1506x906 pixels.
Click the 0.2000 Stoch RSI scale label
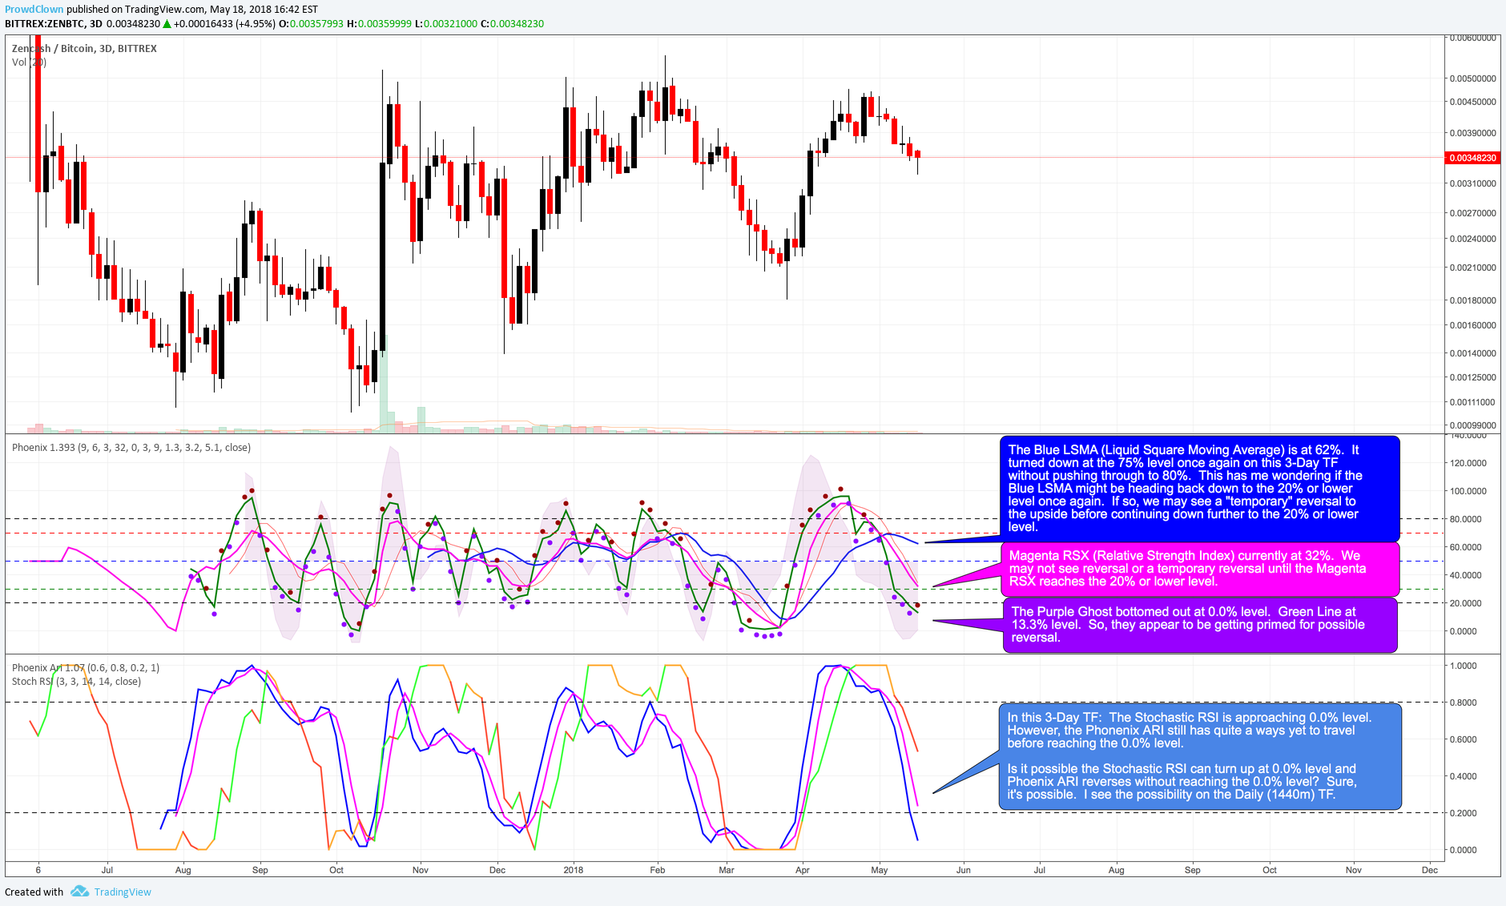[x=1463, y=813]
